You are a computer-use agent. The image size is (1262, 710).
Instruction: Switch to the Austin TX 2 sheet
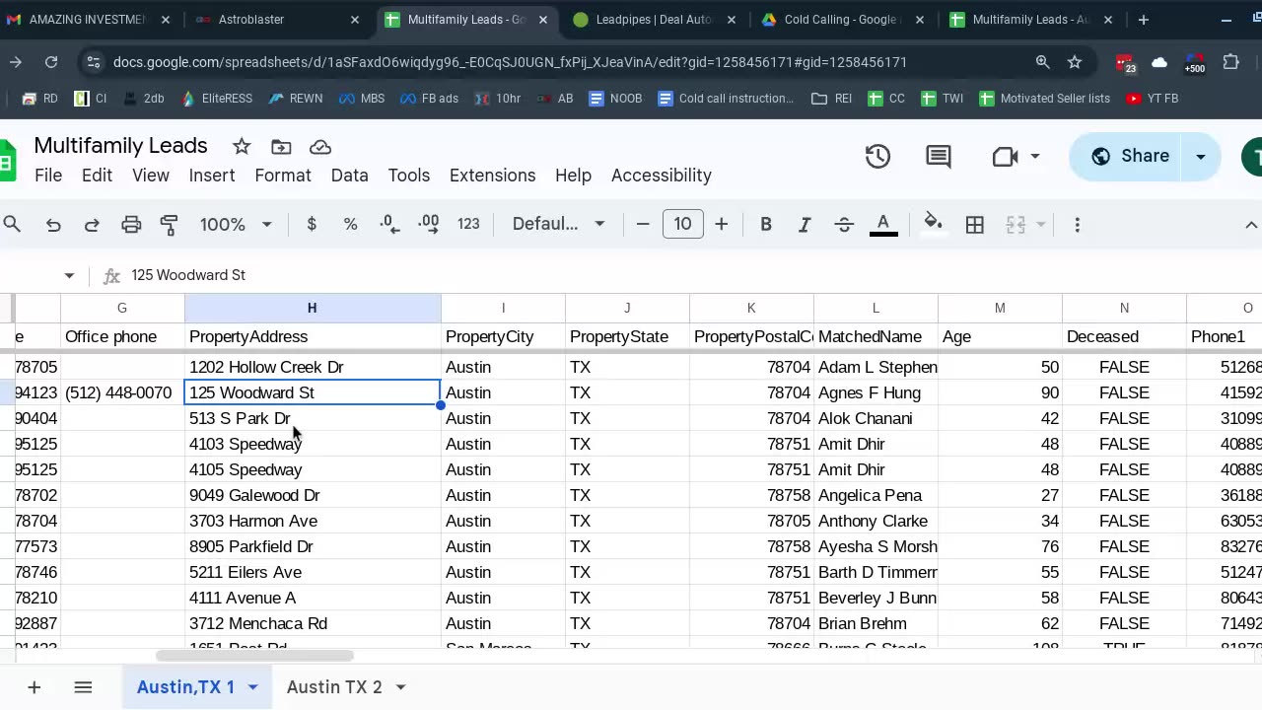point(334,687)
